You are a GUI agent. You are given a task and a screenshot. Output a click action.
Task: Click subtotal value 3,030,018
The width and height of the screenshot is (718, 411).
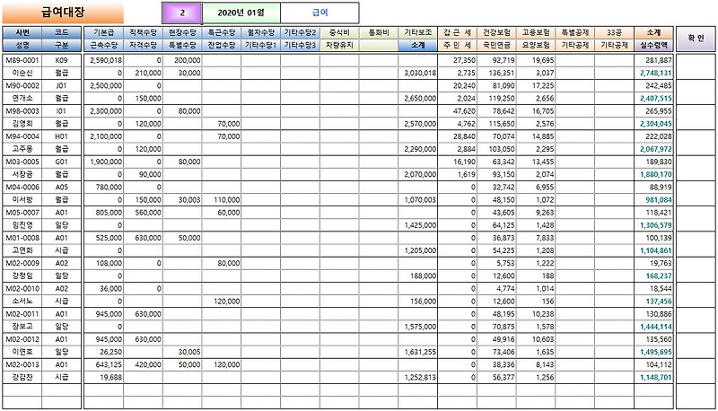tap(417, 73)
